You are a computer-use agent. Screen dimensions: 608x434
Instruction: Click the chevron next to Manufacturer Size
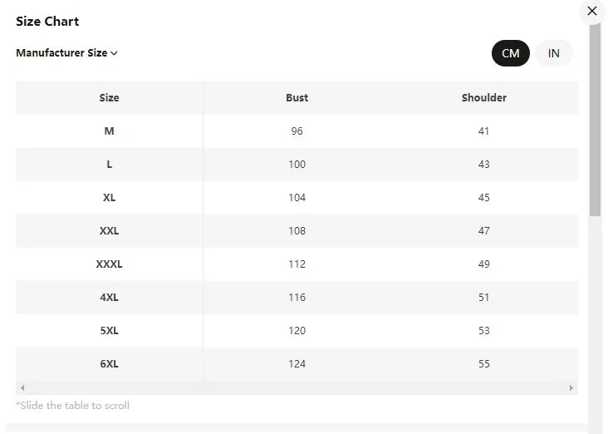(114, 53)
